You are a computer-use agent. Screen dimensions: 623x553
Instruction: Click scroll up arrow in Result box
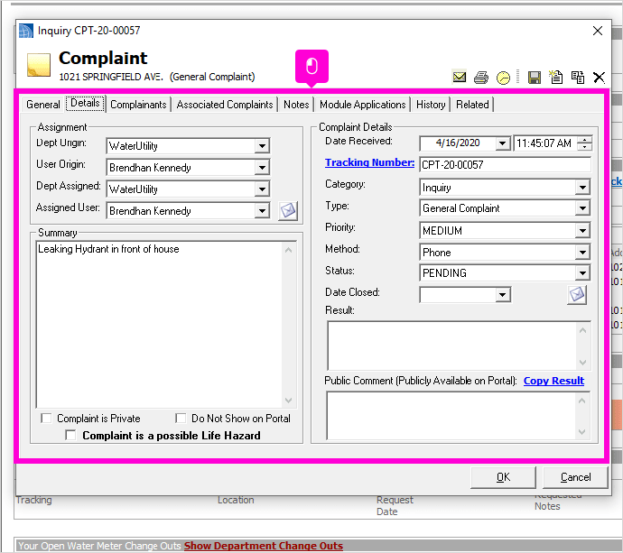582,330
